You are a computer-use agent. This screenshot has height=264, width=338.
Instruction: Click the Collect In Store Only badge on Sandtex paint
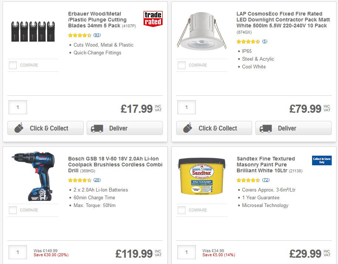[x=321, y=161]
